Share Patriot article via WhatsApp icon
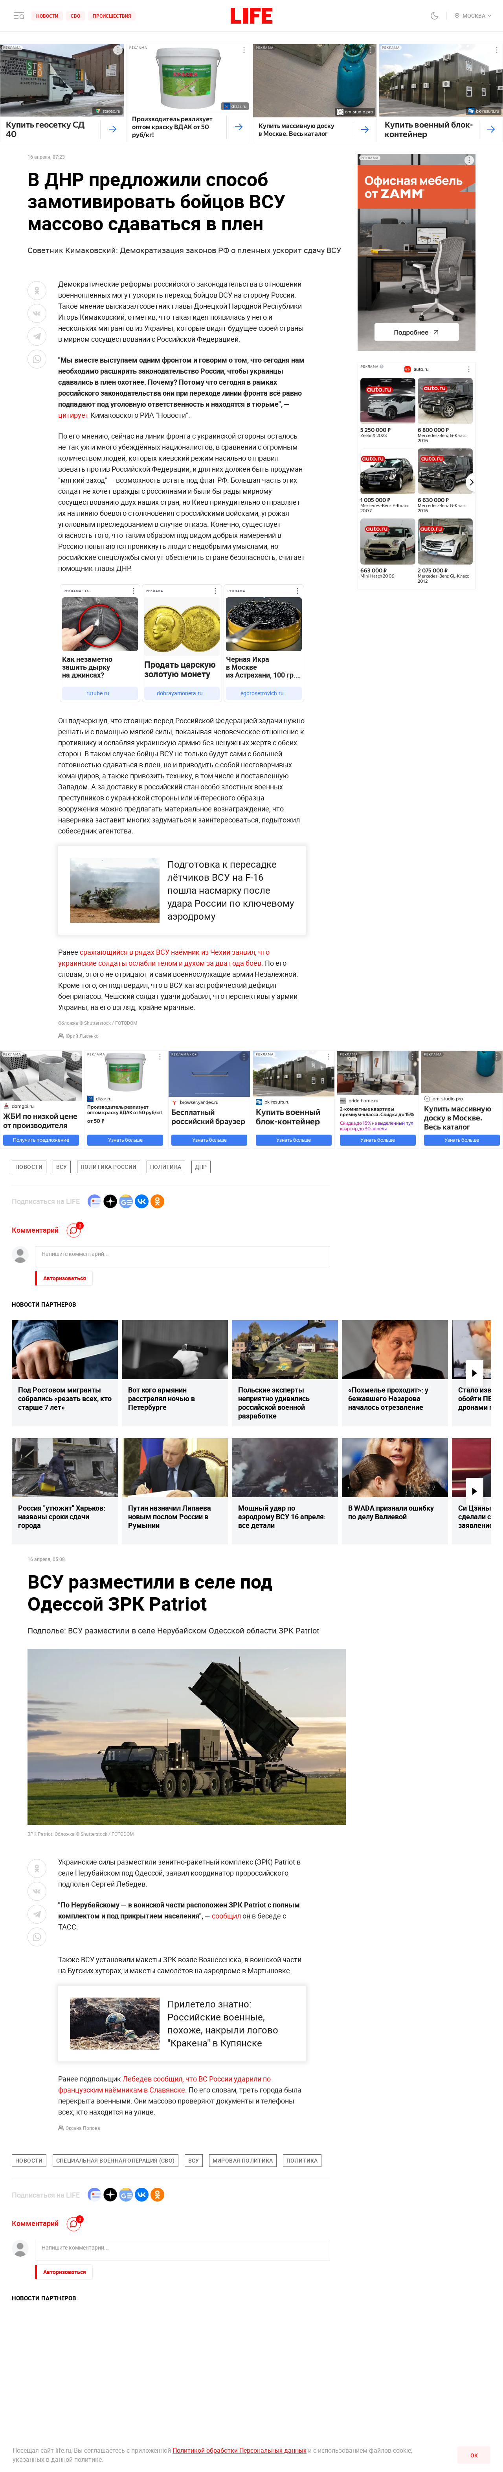Image resolution: width=503 pixels, height=2472 pixels. point(37,1937)
